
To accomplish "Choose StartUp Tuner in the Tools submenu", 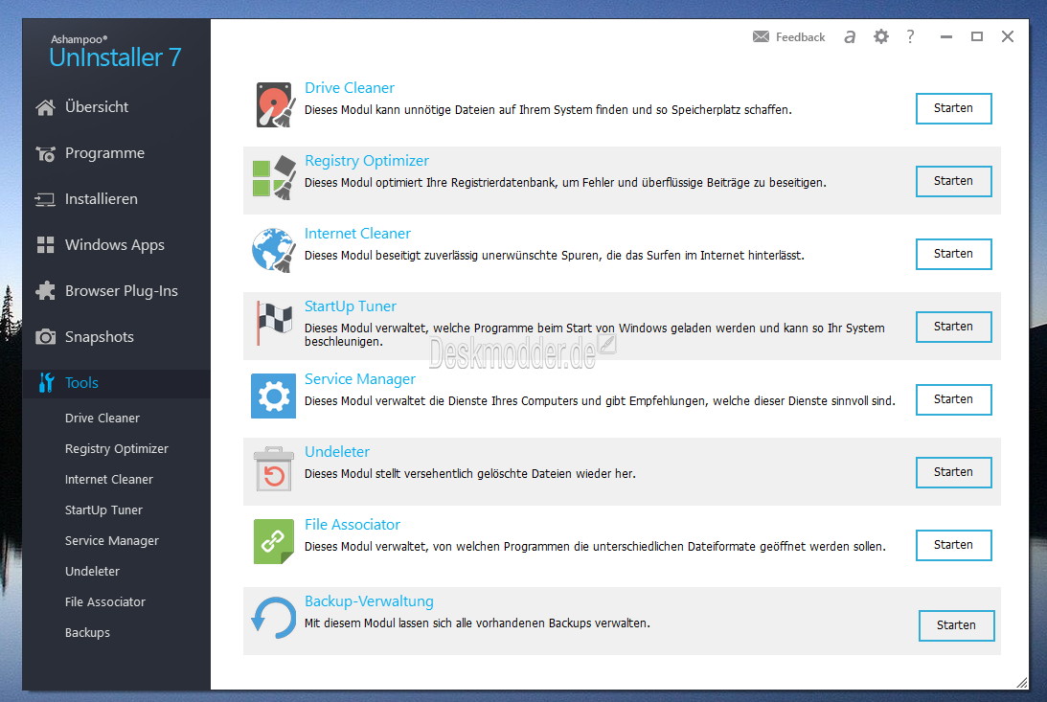I will coord(103,510).
